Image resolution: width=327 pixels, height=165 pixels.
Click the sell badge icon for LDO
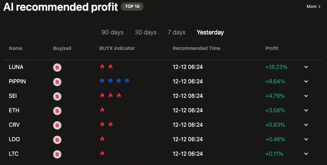point(57,140)
